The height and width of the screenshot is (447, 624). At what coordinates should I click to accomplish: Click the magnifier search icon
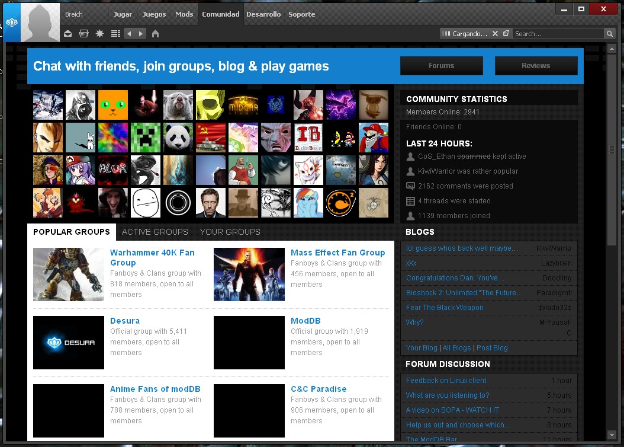609,34
